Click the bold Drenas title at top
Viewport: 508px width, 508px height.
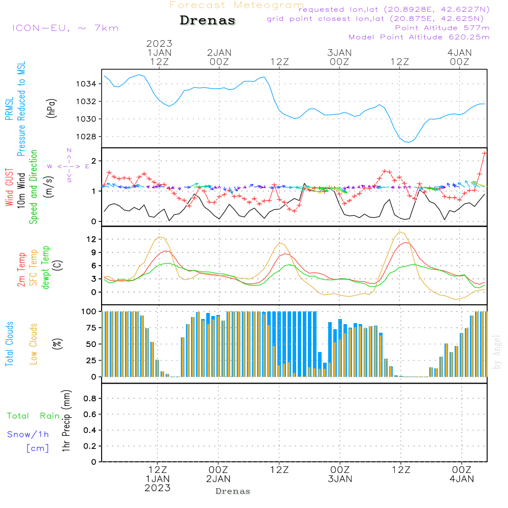click(208, 21)
